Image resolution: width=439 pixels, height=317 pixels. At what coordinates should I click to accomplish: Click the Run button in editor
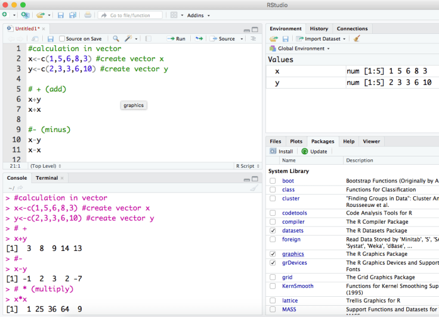pos(177,39)
